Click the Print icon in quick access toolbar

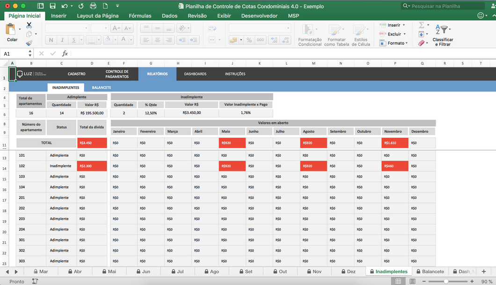(93, 6)
